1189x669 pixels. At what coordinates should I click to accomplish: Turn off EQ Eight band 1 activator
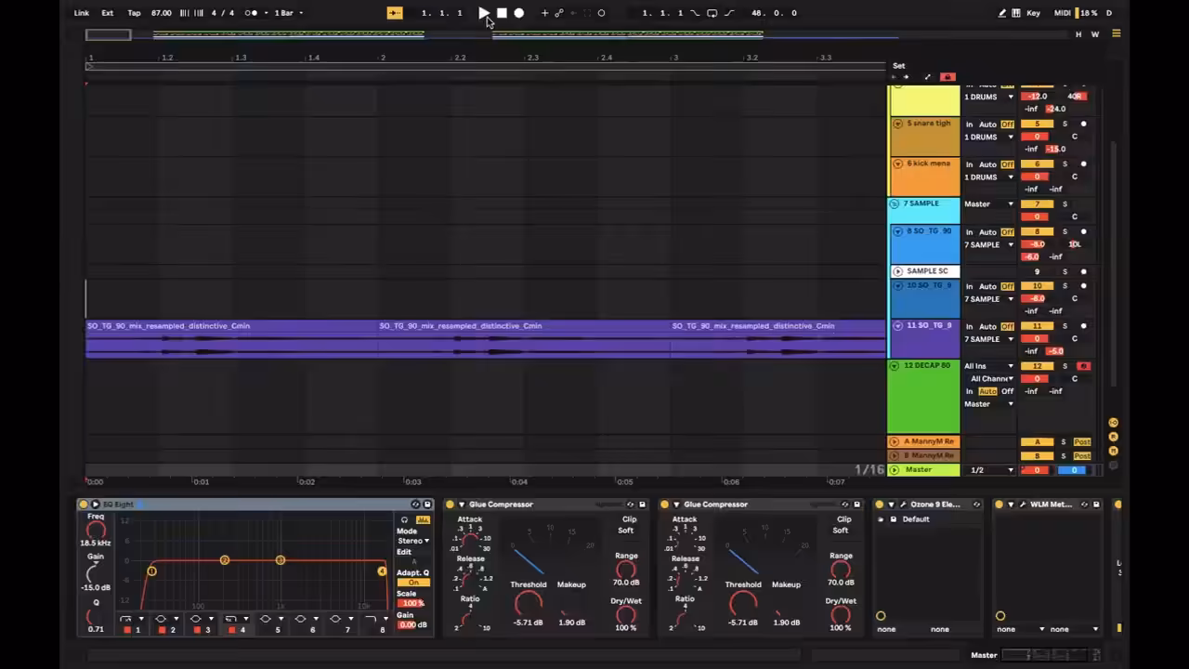pos(127,630)
